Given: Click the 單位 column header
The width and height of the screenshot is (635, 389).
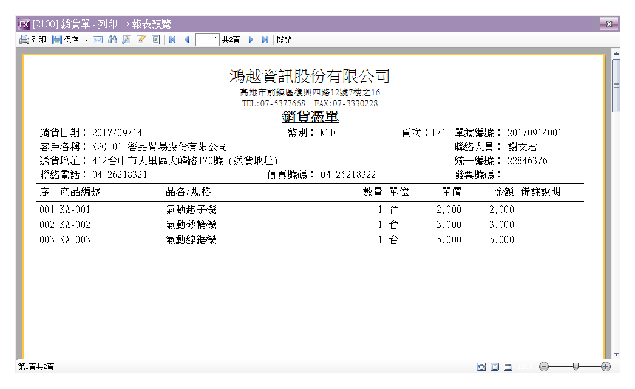Looking at the screenshot, I should pyautogui.click(x=399, y=192).
